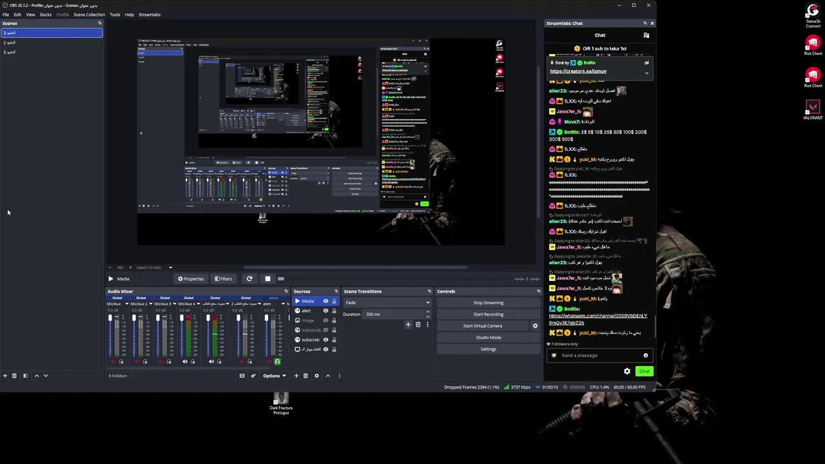
Task: Hide the Media source visibility eye
Action: coord(325,302)
